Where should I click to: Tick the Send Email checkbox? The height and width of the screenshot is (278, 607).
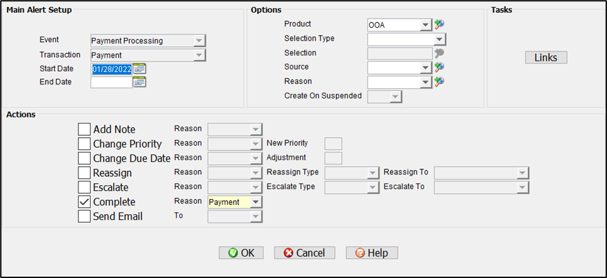click(x=84, y=216)
